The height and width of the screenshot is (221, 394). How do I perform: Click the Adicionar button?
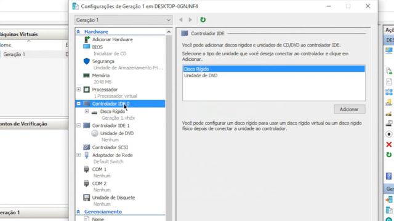tap(349, 109)
